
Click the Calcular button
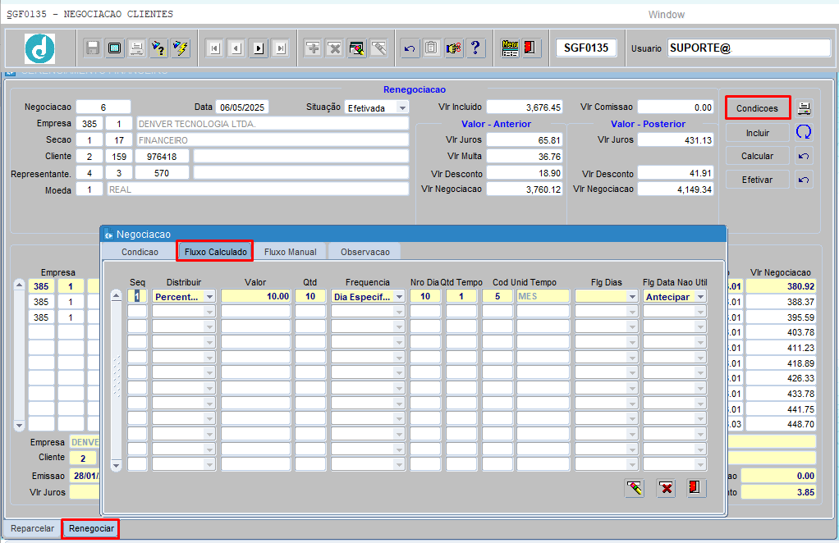[757, 156]
